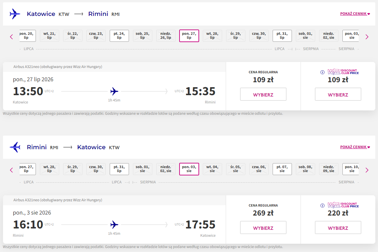
Task: Choose outbound Discount Club 109 zł Wybierz
Action: tap(338, 94)
